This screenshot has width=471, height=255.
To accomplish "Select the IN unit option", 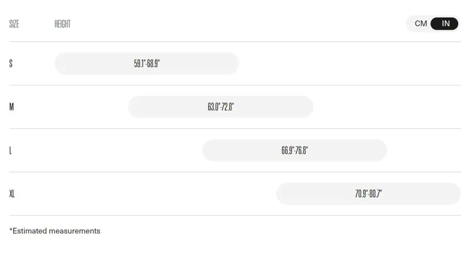I will point(445,24).
